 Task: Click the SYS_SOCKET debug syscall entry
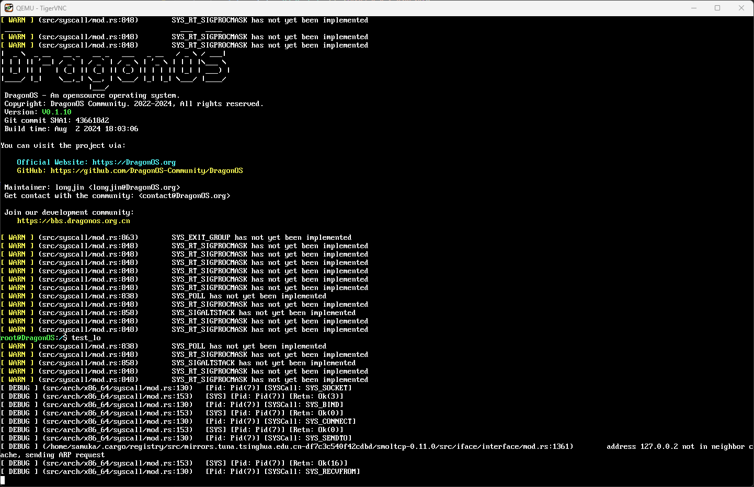click(328, 388)
